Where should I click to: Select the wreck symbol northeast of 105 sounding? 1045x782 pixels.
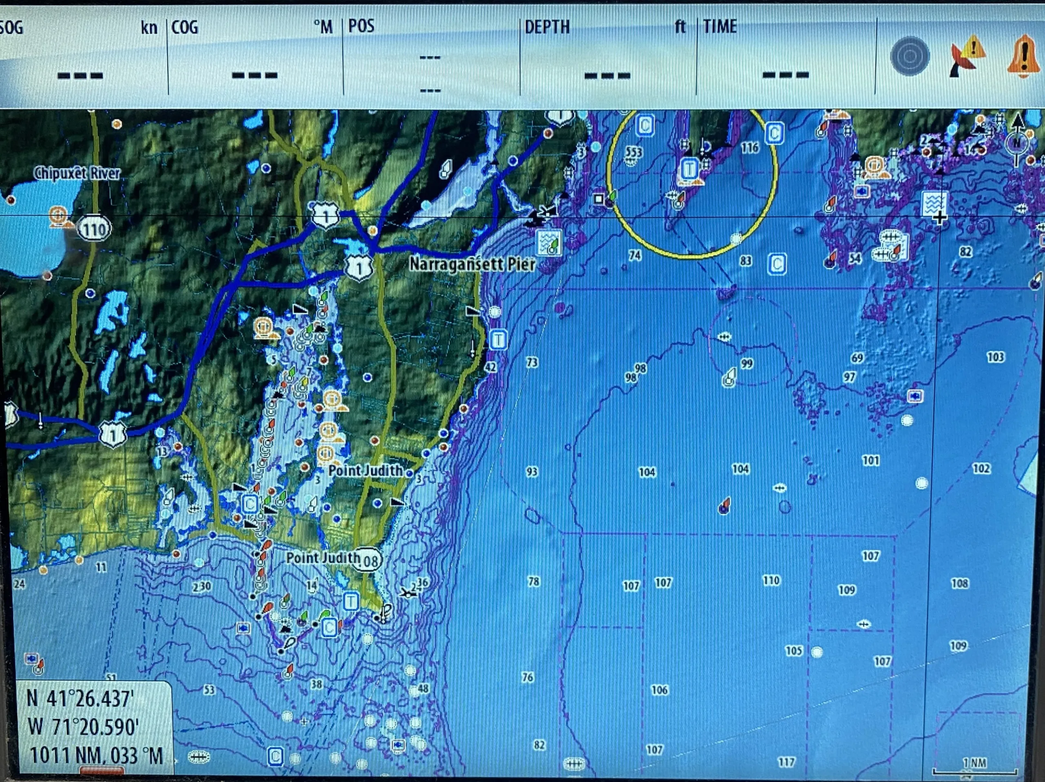click(864, 624)
